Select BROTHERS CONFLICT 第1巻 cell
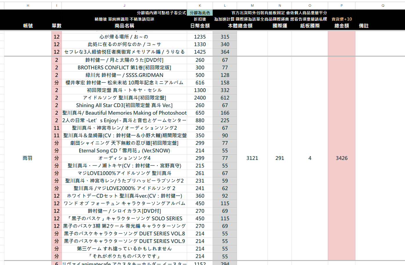The width and height of the screenshot is (405, 265). click(124, 68)
